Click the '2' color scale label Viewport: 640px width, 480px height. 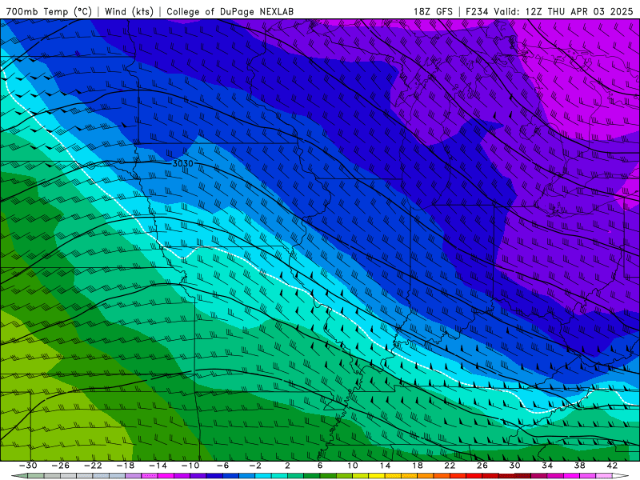pyautogui.click(x=287, y=466)
